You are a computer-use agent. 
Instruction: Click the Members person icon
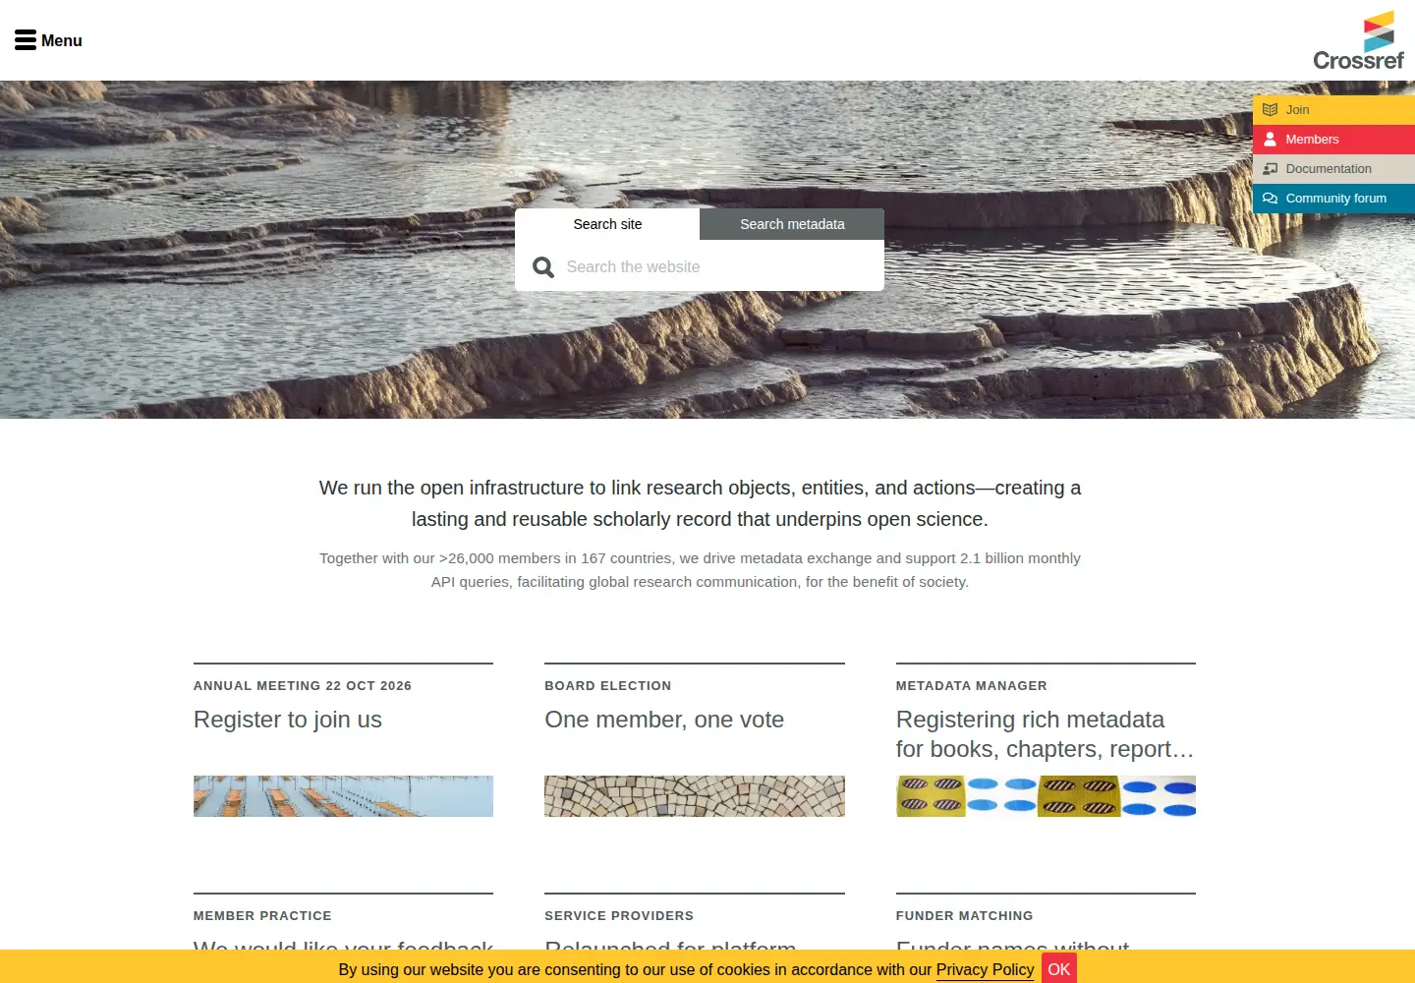pyautogui.click(x=1270, y=140)
